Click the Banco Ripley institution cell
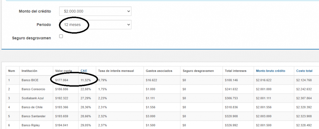319x129 pixels. coord(31,125)
